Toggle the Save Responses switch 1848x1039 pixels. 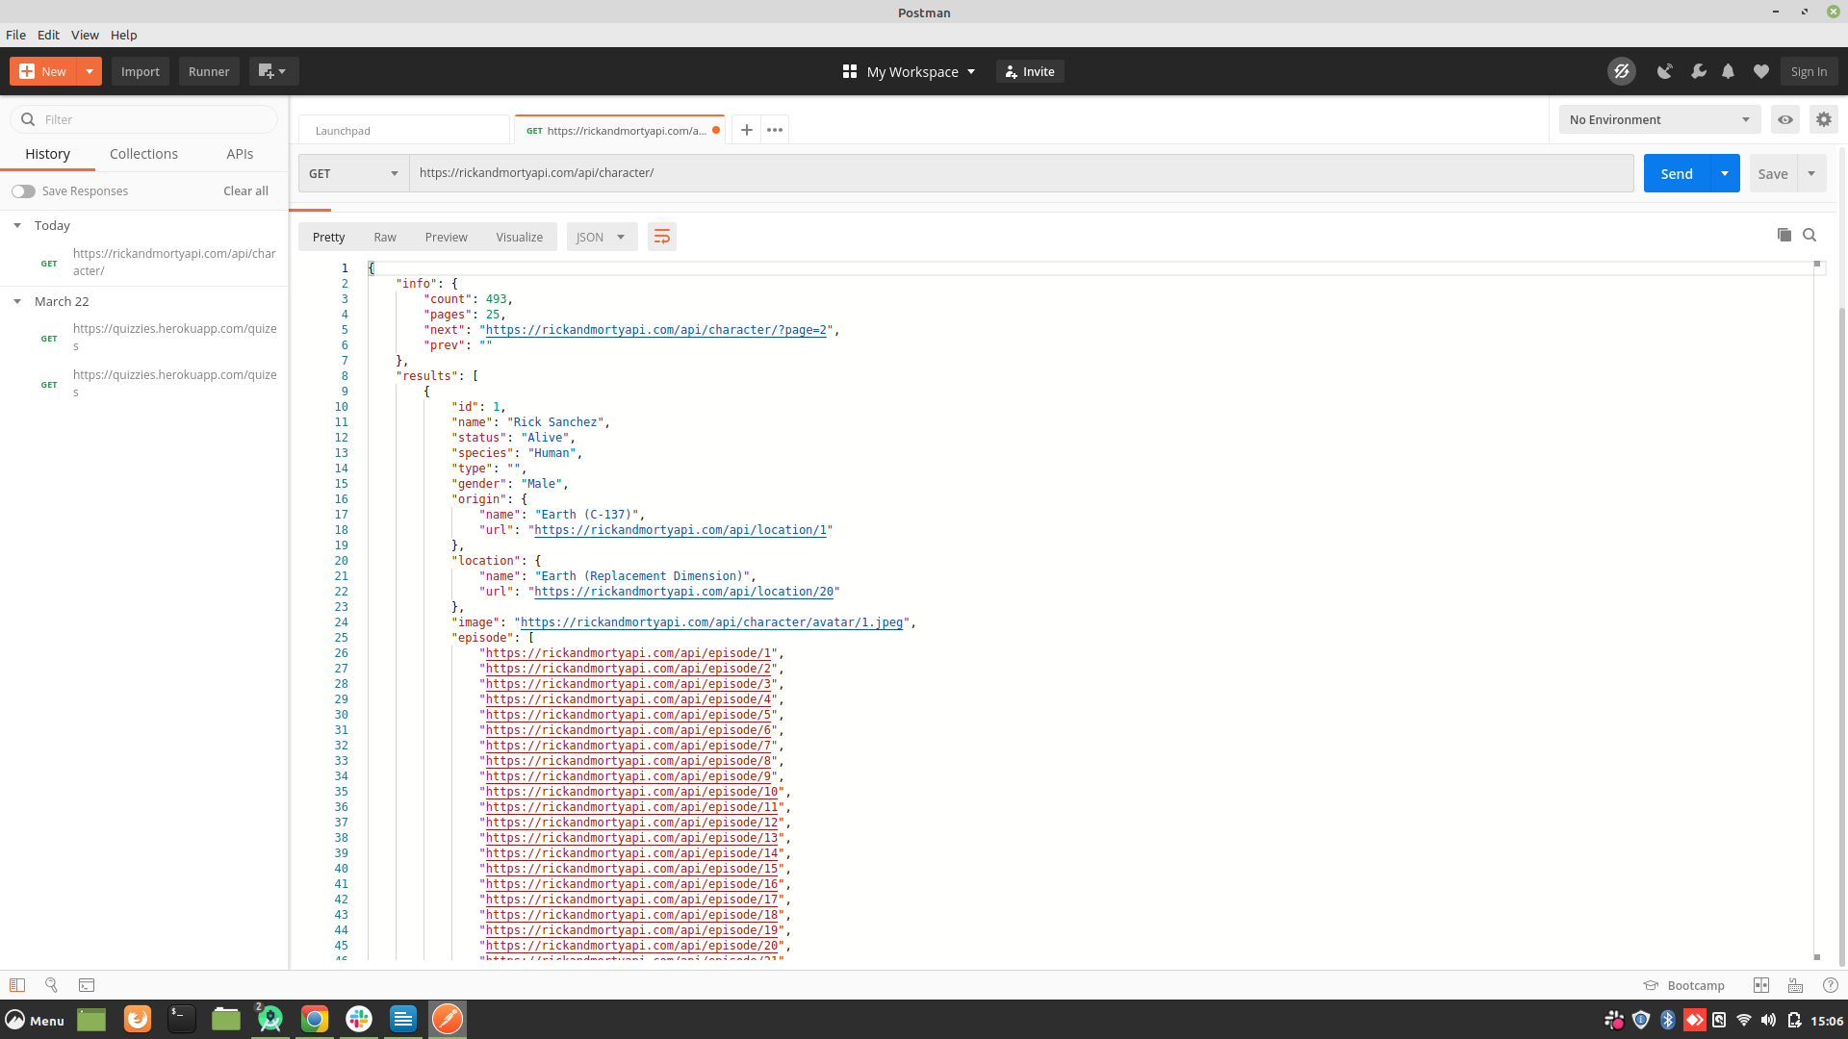24,191
